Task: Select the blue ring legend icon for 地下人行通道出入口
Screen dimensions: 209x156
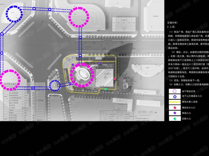Action: [x=174, y=96]
